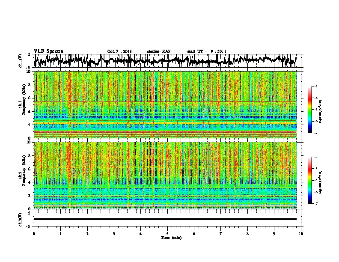Click the 2 kHz tick of ch.2 spectrogram
Screen dimensions: 339x262
click(30, 196)
